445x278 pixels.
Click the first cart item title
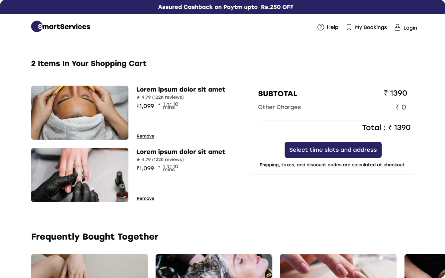coord(181,90)
